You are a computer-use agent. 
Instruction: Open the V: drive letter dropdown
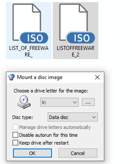tap(59, 102)
